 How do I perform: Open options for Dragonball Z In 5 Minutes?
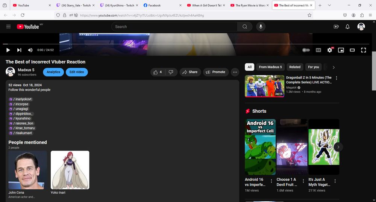[337, 78]
